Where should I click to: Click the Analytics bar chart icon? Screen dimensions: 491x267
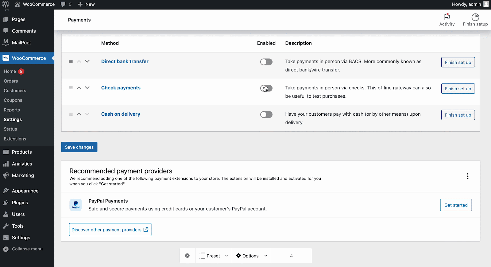point(6,164)
